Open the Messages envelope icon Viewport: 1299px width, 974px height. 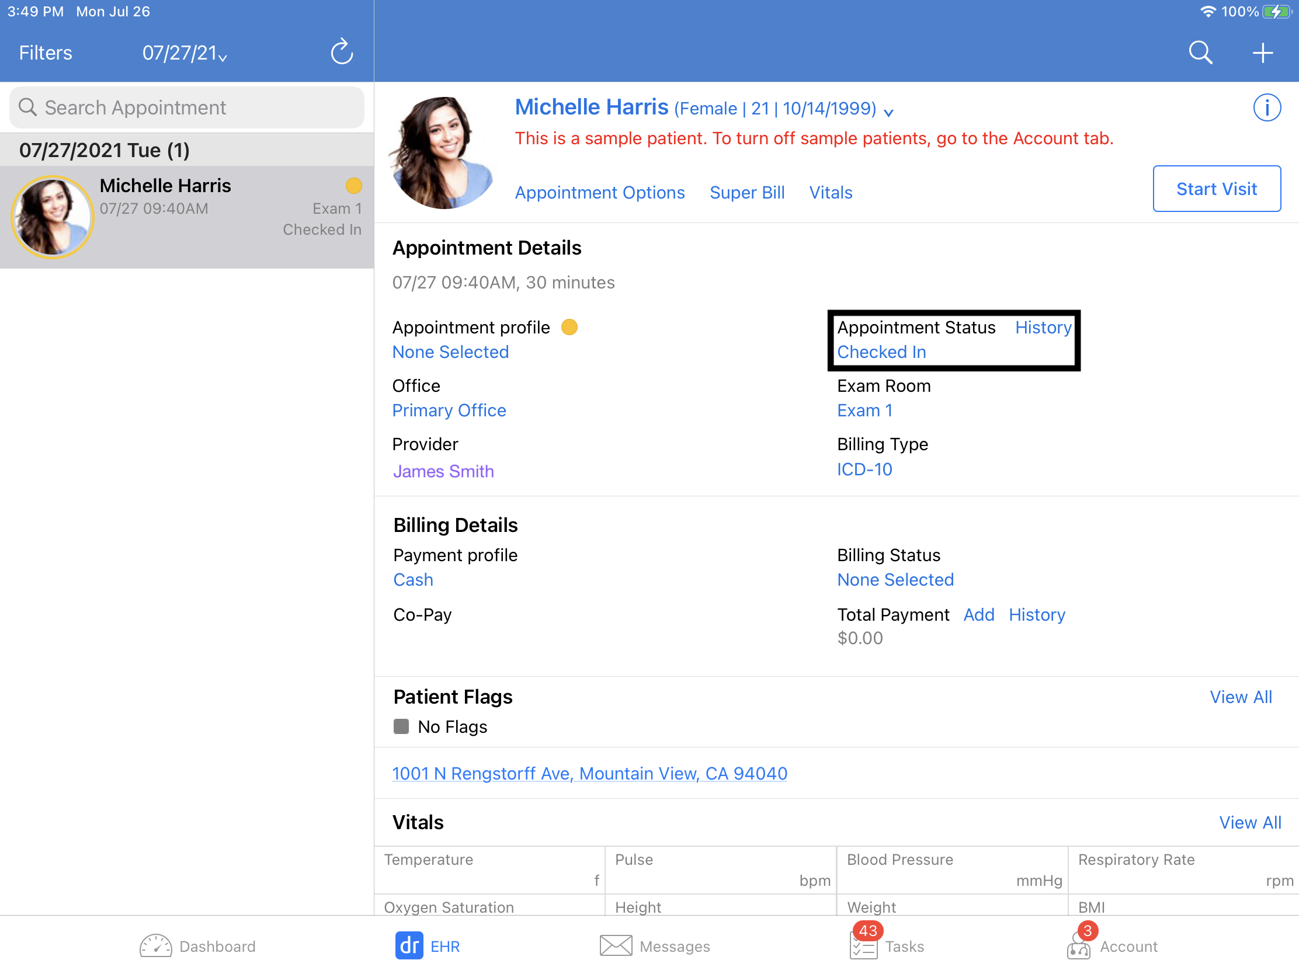click(616, 946)
